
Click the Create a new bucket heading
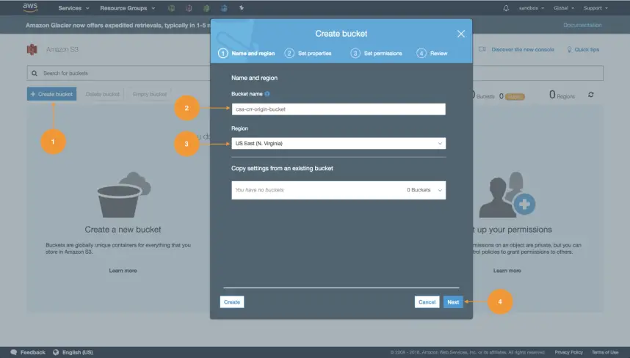123,230
